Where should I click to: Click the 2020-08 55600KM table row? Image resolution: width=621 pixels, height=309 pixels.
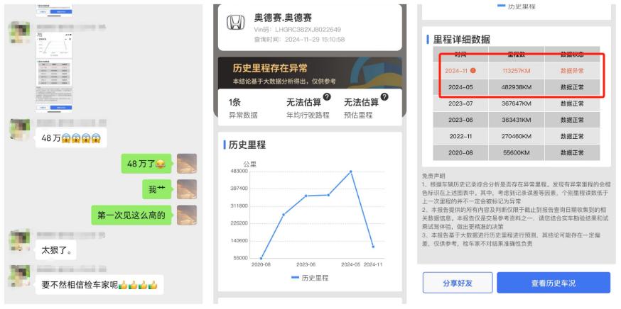517,152
